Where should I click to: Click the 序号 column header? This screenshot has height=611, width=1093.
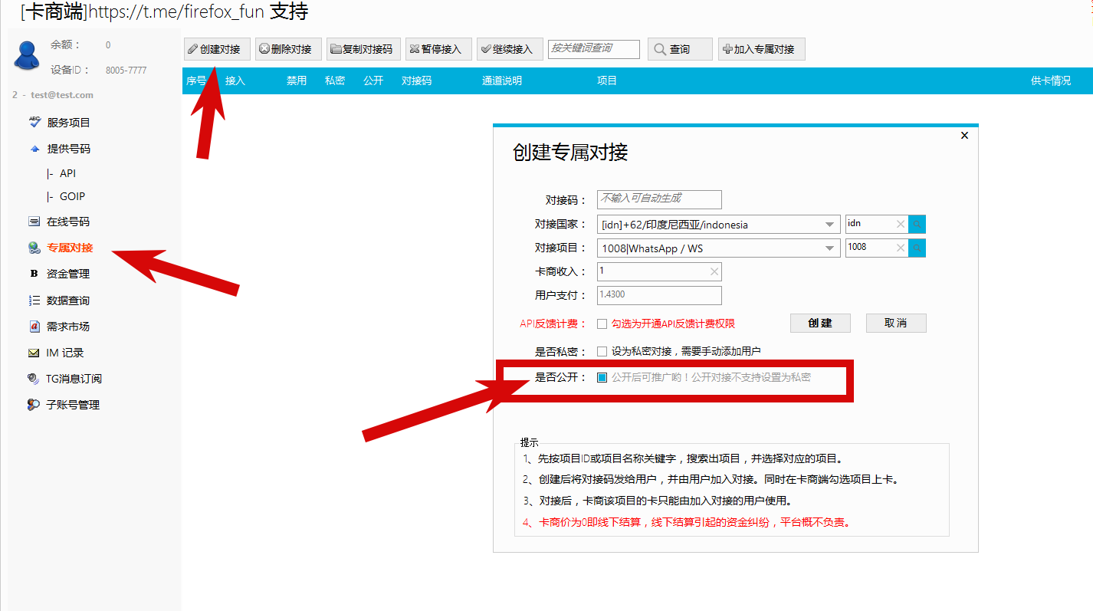196,80
